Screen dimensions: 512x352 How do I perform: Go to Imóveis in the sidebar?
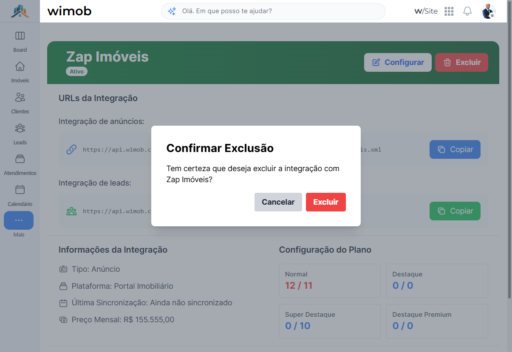point(20,72)
